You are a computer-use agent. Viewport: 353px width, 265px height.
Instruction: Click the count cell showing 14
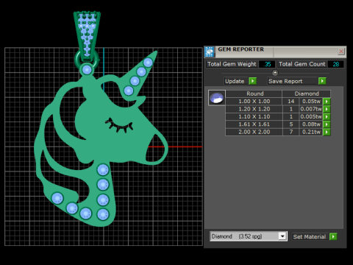(x=291, y=102)
